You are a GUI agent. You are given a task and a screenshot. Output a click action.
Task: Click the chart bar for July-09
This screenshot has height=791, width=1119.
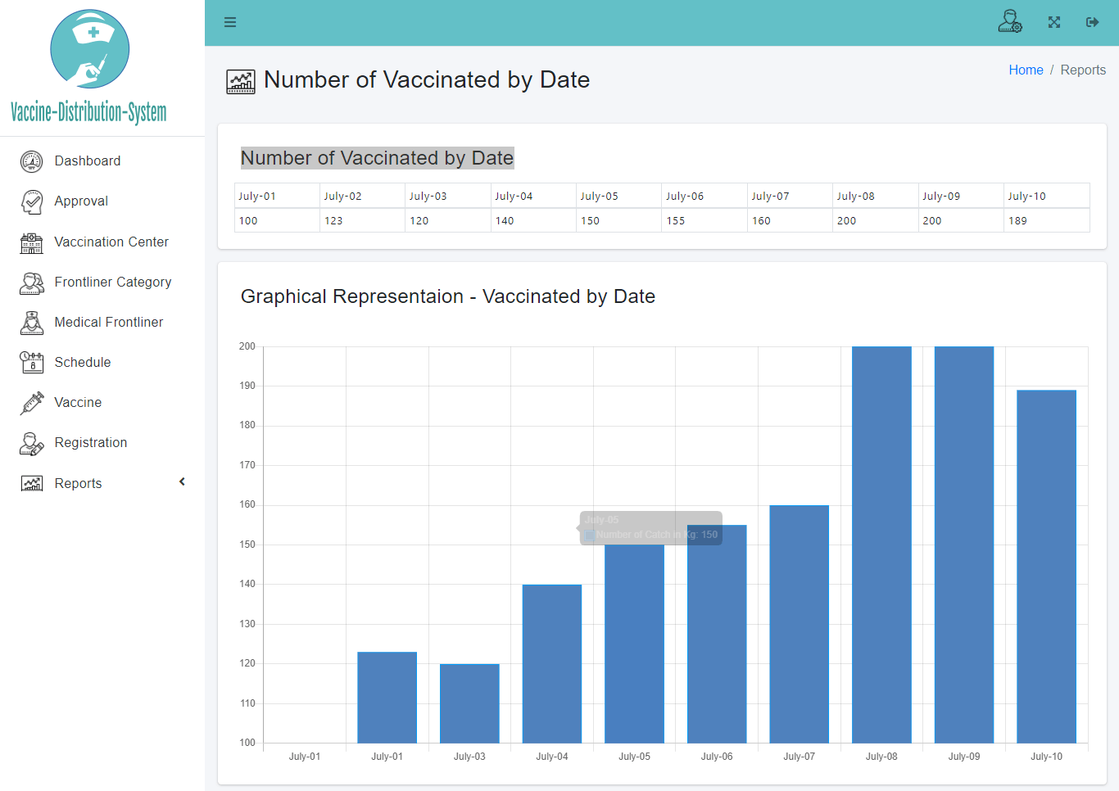coord(964,545)
